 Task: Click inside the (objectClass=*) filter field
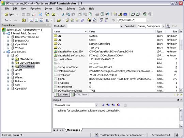(x=132, y=20)
